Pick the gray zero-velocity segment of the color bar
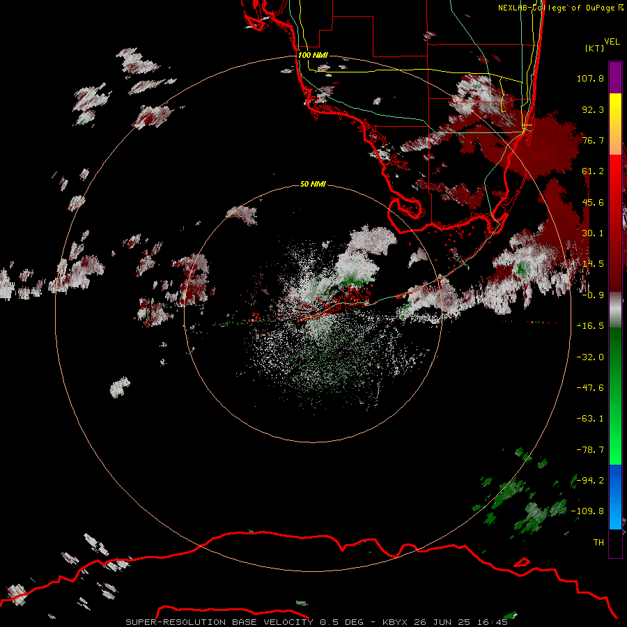This screenshot has width=627, height=627. [x=615, y=309]
